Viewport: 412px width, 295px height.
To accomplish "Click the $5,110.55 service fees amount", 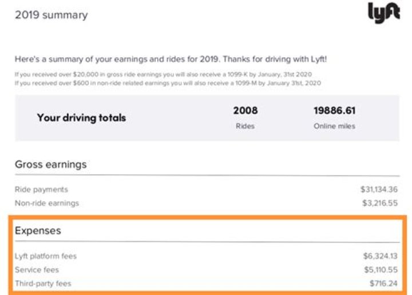I will pyautogui.click(x=380, y=270).
